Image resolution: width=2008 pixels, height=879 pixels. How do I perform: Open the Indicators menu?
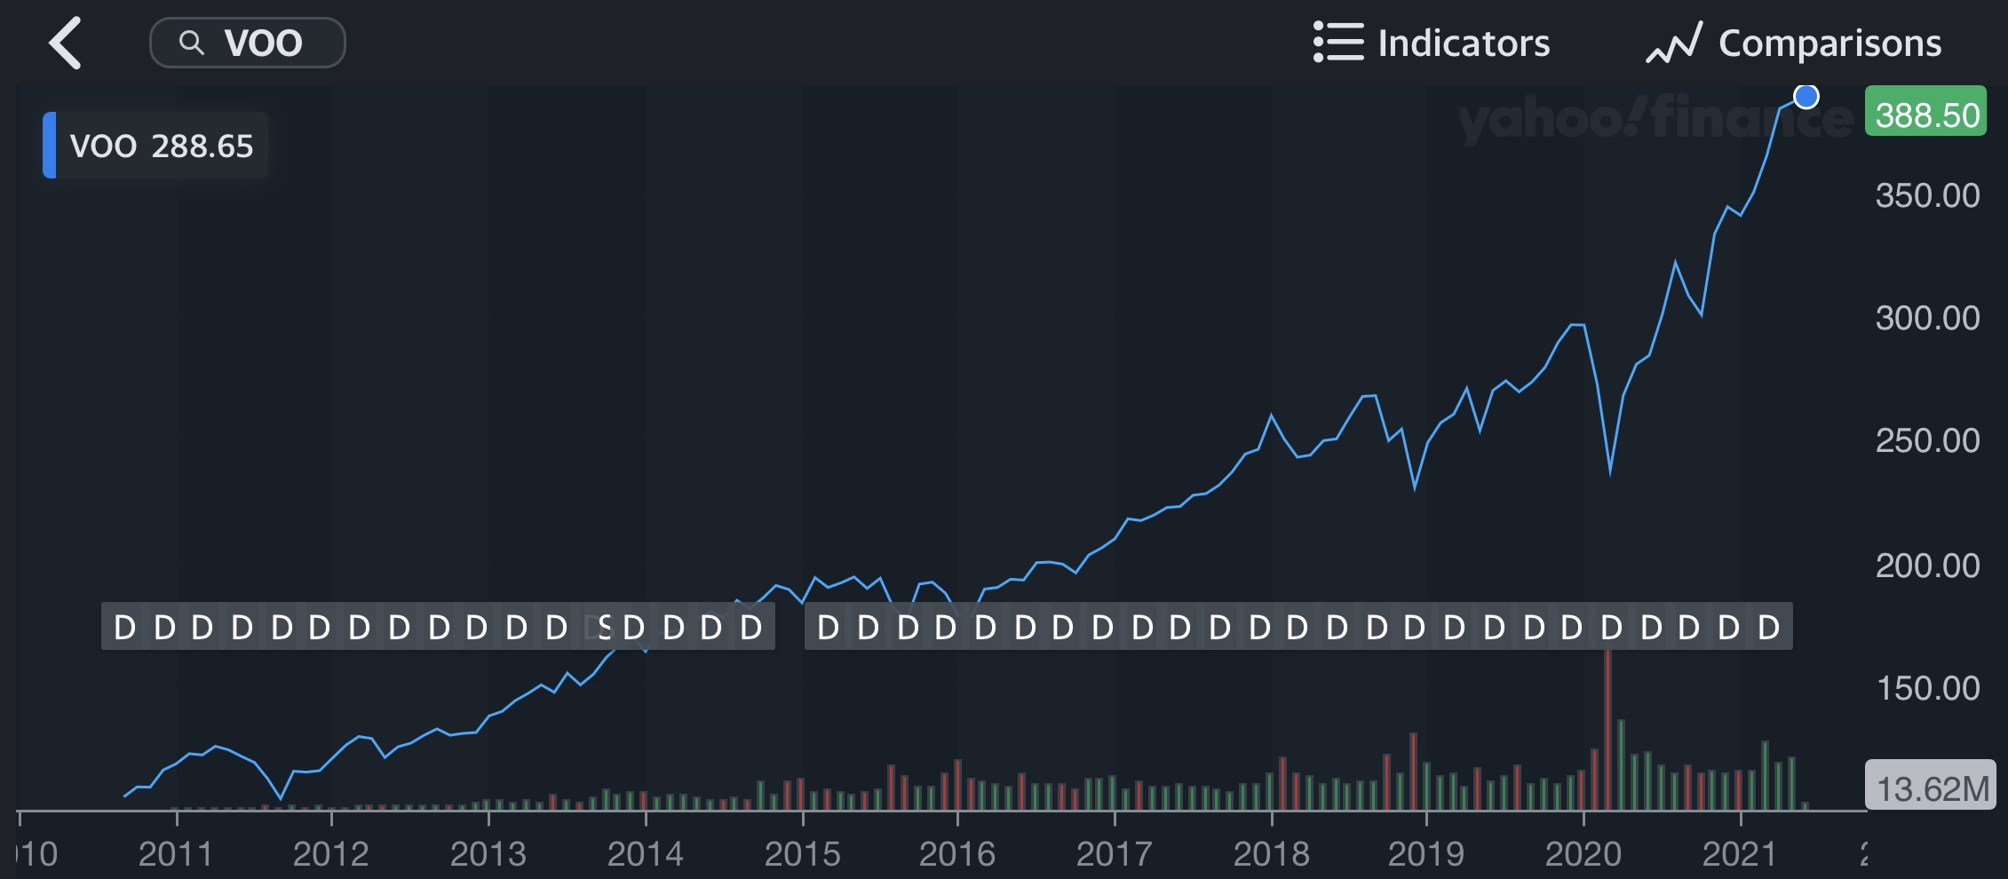(1432, 43)
